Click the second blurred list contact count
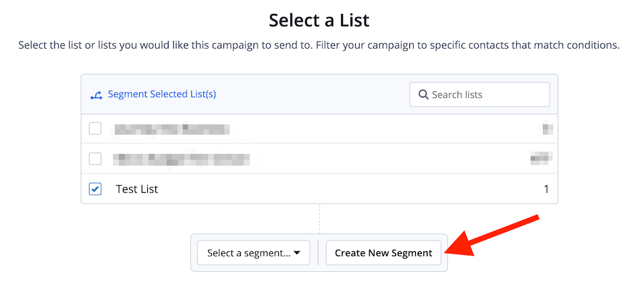 [x=541, y=157]
